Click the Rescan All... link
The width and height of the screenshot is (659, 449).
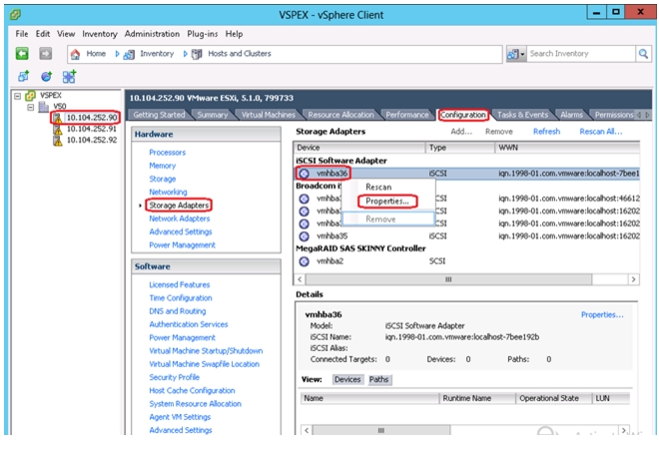[x=600, y=132]
